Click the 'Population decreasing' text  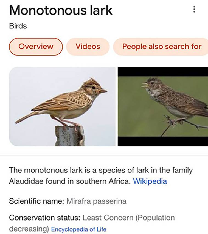92,223
